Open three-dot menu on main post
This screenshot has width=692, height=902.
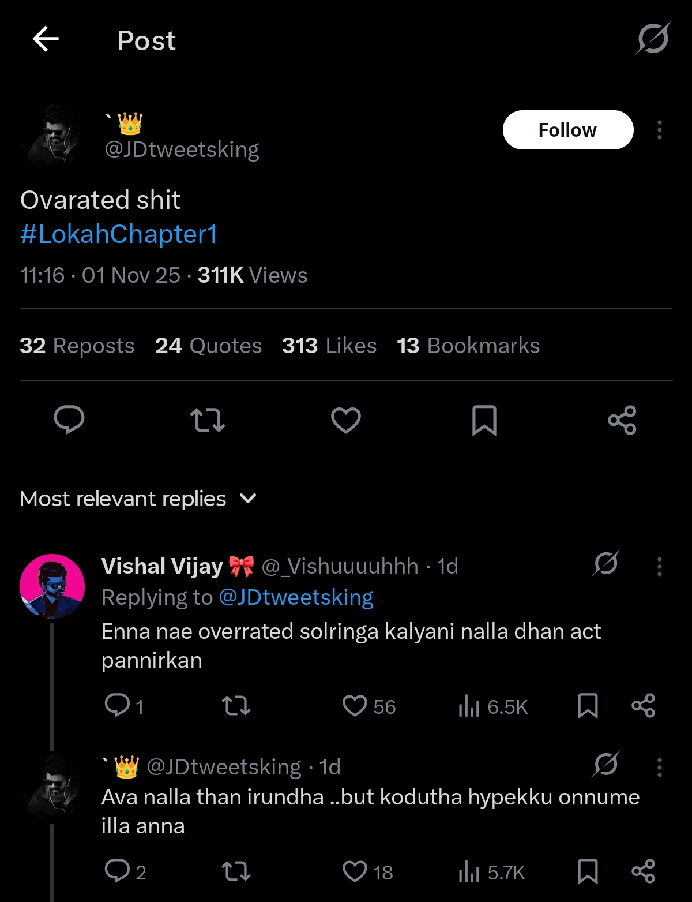pyautogui.click(x=659, y=130)
